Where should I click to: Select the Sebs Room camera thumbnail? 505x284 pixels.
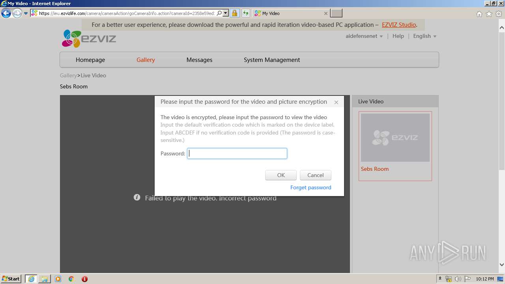(x=395, y=138)
